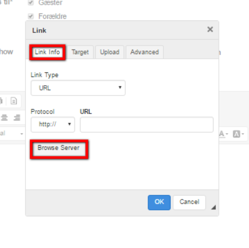Open the Advanced tab
The image size is (249, 248).
tap(145, 52)
